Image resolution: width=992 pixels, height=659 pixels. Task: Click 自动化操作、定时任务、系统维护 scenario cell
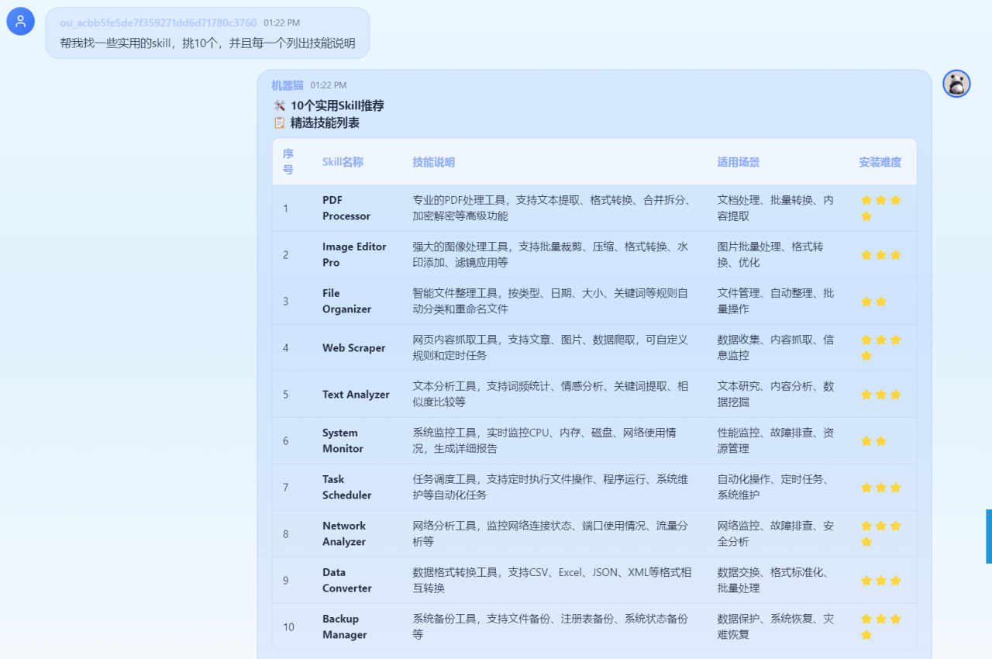[773, 487]
